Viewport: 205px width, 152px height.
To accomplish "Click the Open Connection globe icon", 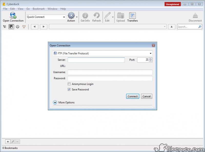I will point(13,15).
